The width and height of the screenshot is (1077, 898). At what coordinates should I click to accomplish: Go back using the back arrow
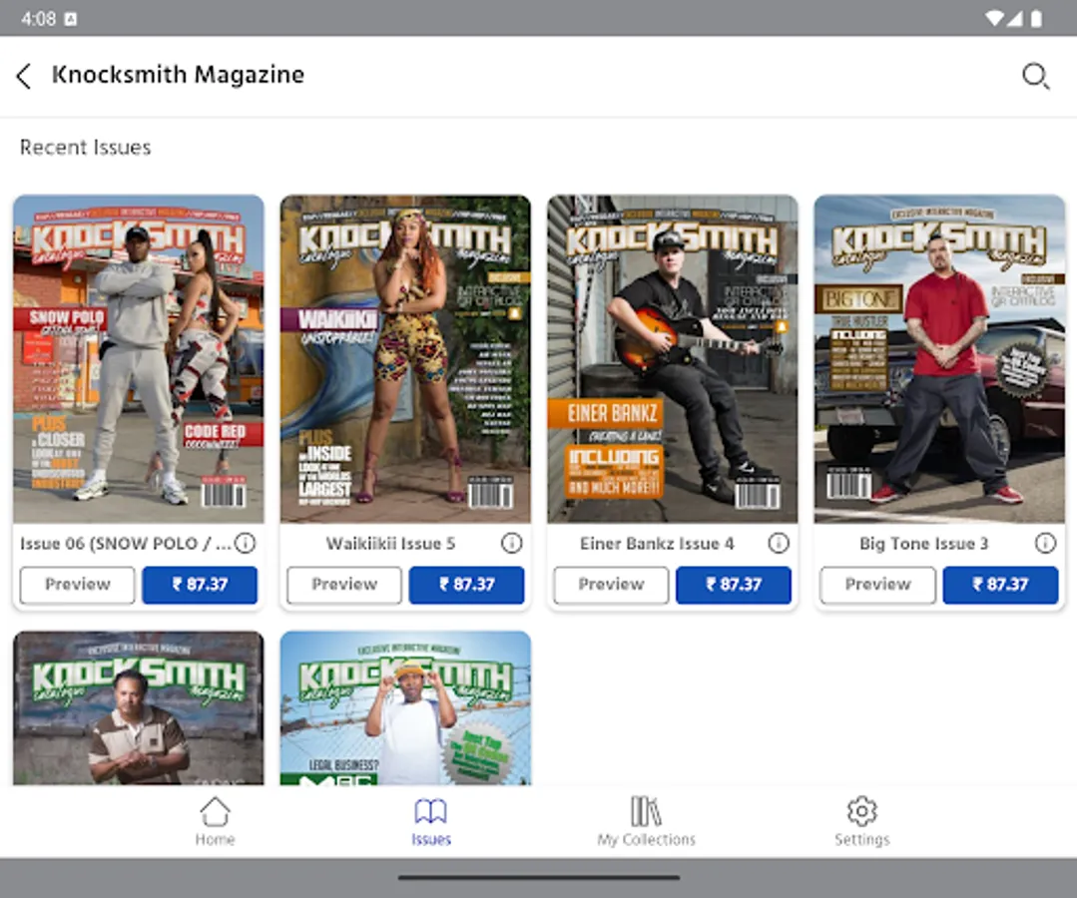(x=24, y=76)
